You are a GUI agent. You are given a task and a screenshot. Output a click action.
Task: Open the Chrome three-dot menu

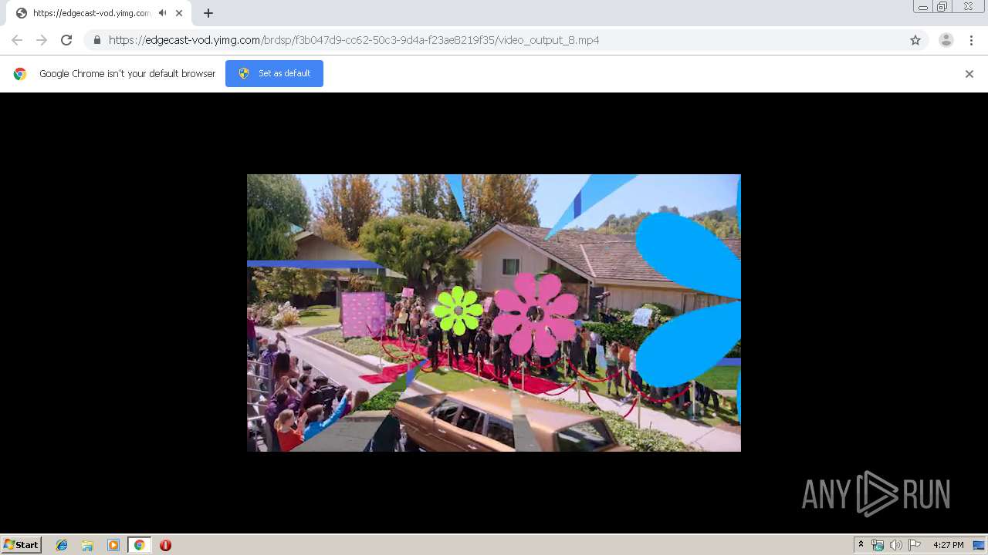[x=971, y=40]
